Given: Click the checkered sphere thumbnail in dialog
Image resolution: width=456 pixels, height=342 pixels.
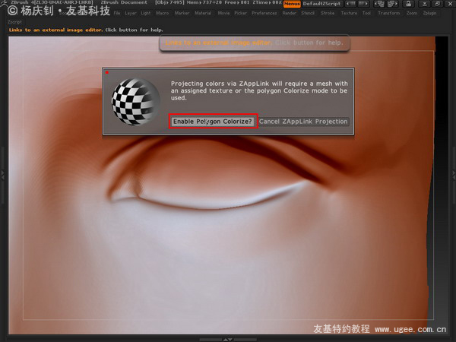Looking at the screenshot, I should coord(135,102).
